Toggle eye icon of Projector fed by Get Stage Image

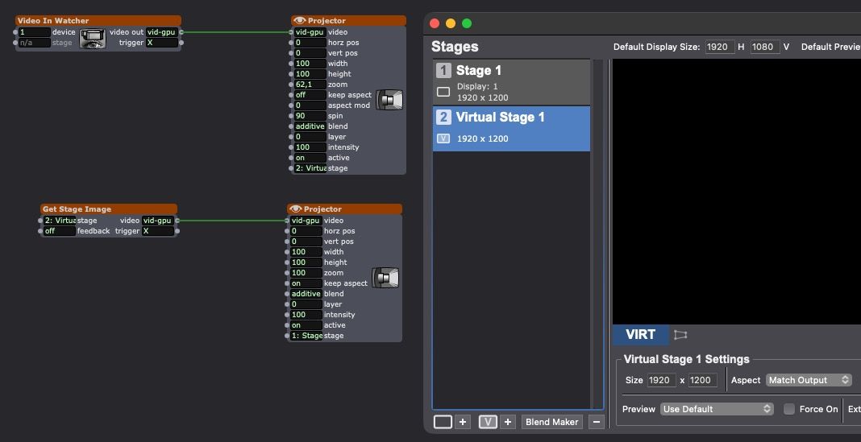[x=295, y=209]
